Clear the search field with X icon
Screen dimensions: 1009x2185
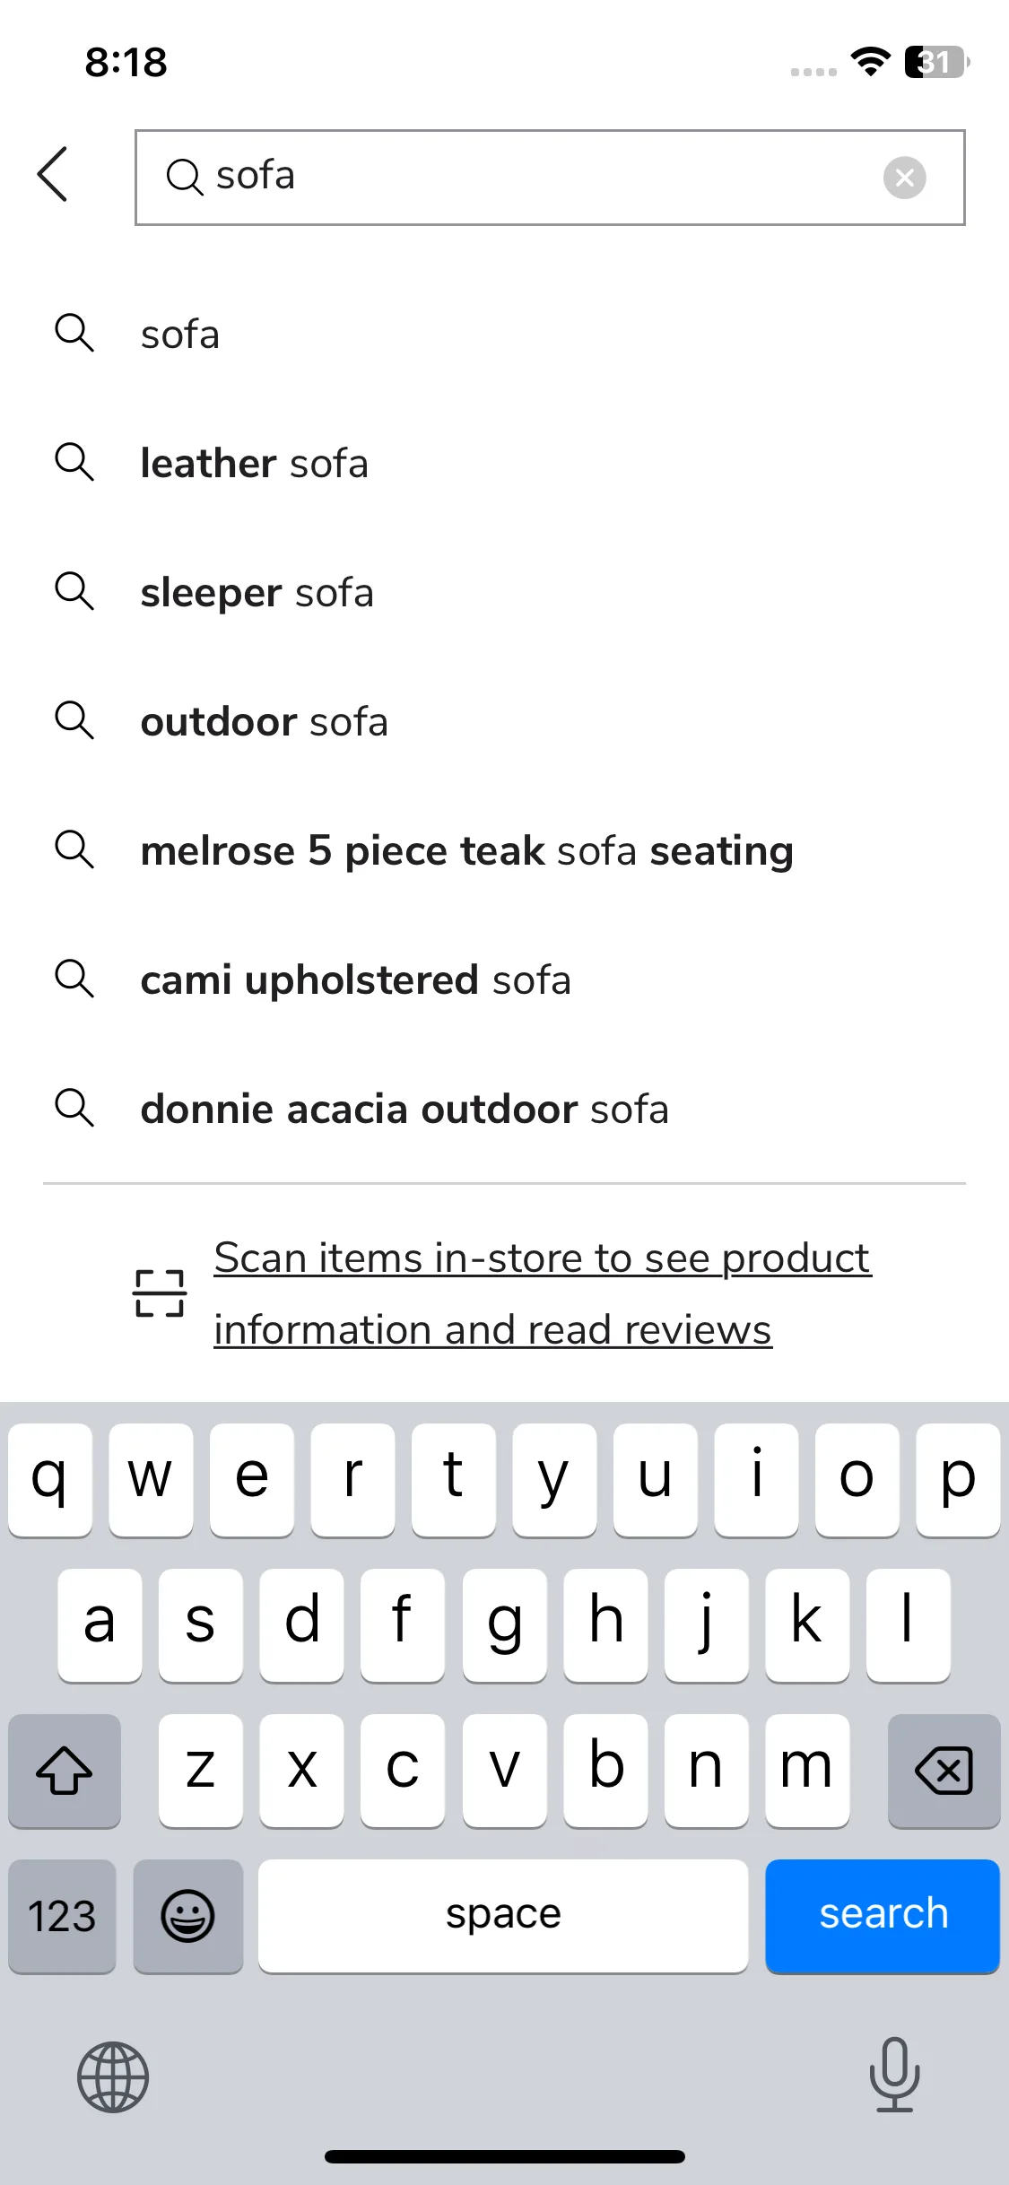point(904,177)
